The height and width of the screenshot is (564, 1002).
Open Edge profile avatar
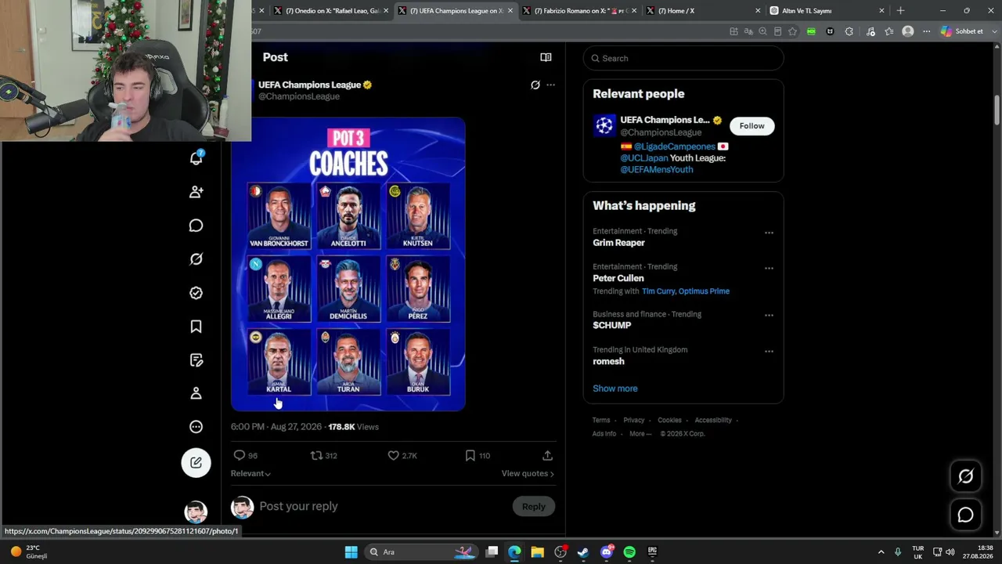(908, 31)
